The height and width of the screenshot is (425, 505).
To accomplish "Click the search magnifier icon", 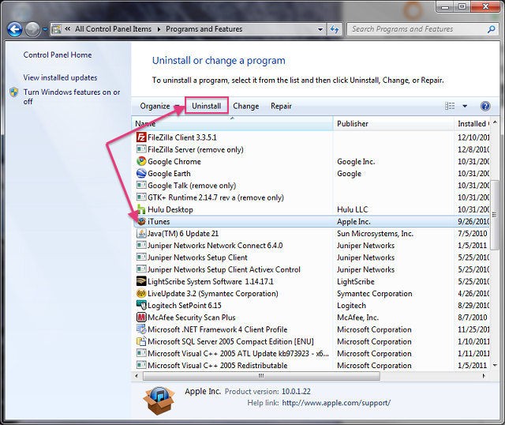I will click(491, 29).
